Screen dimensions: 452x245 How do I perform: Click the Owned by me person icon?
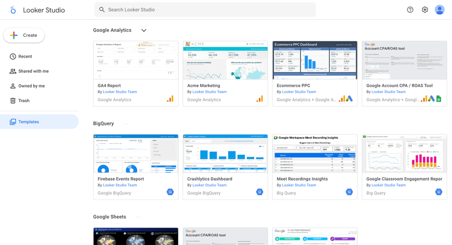point(12,86)
